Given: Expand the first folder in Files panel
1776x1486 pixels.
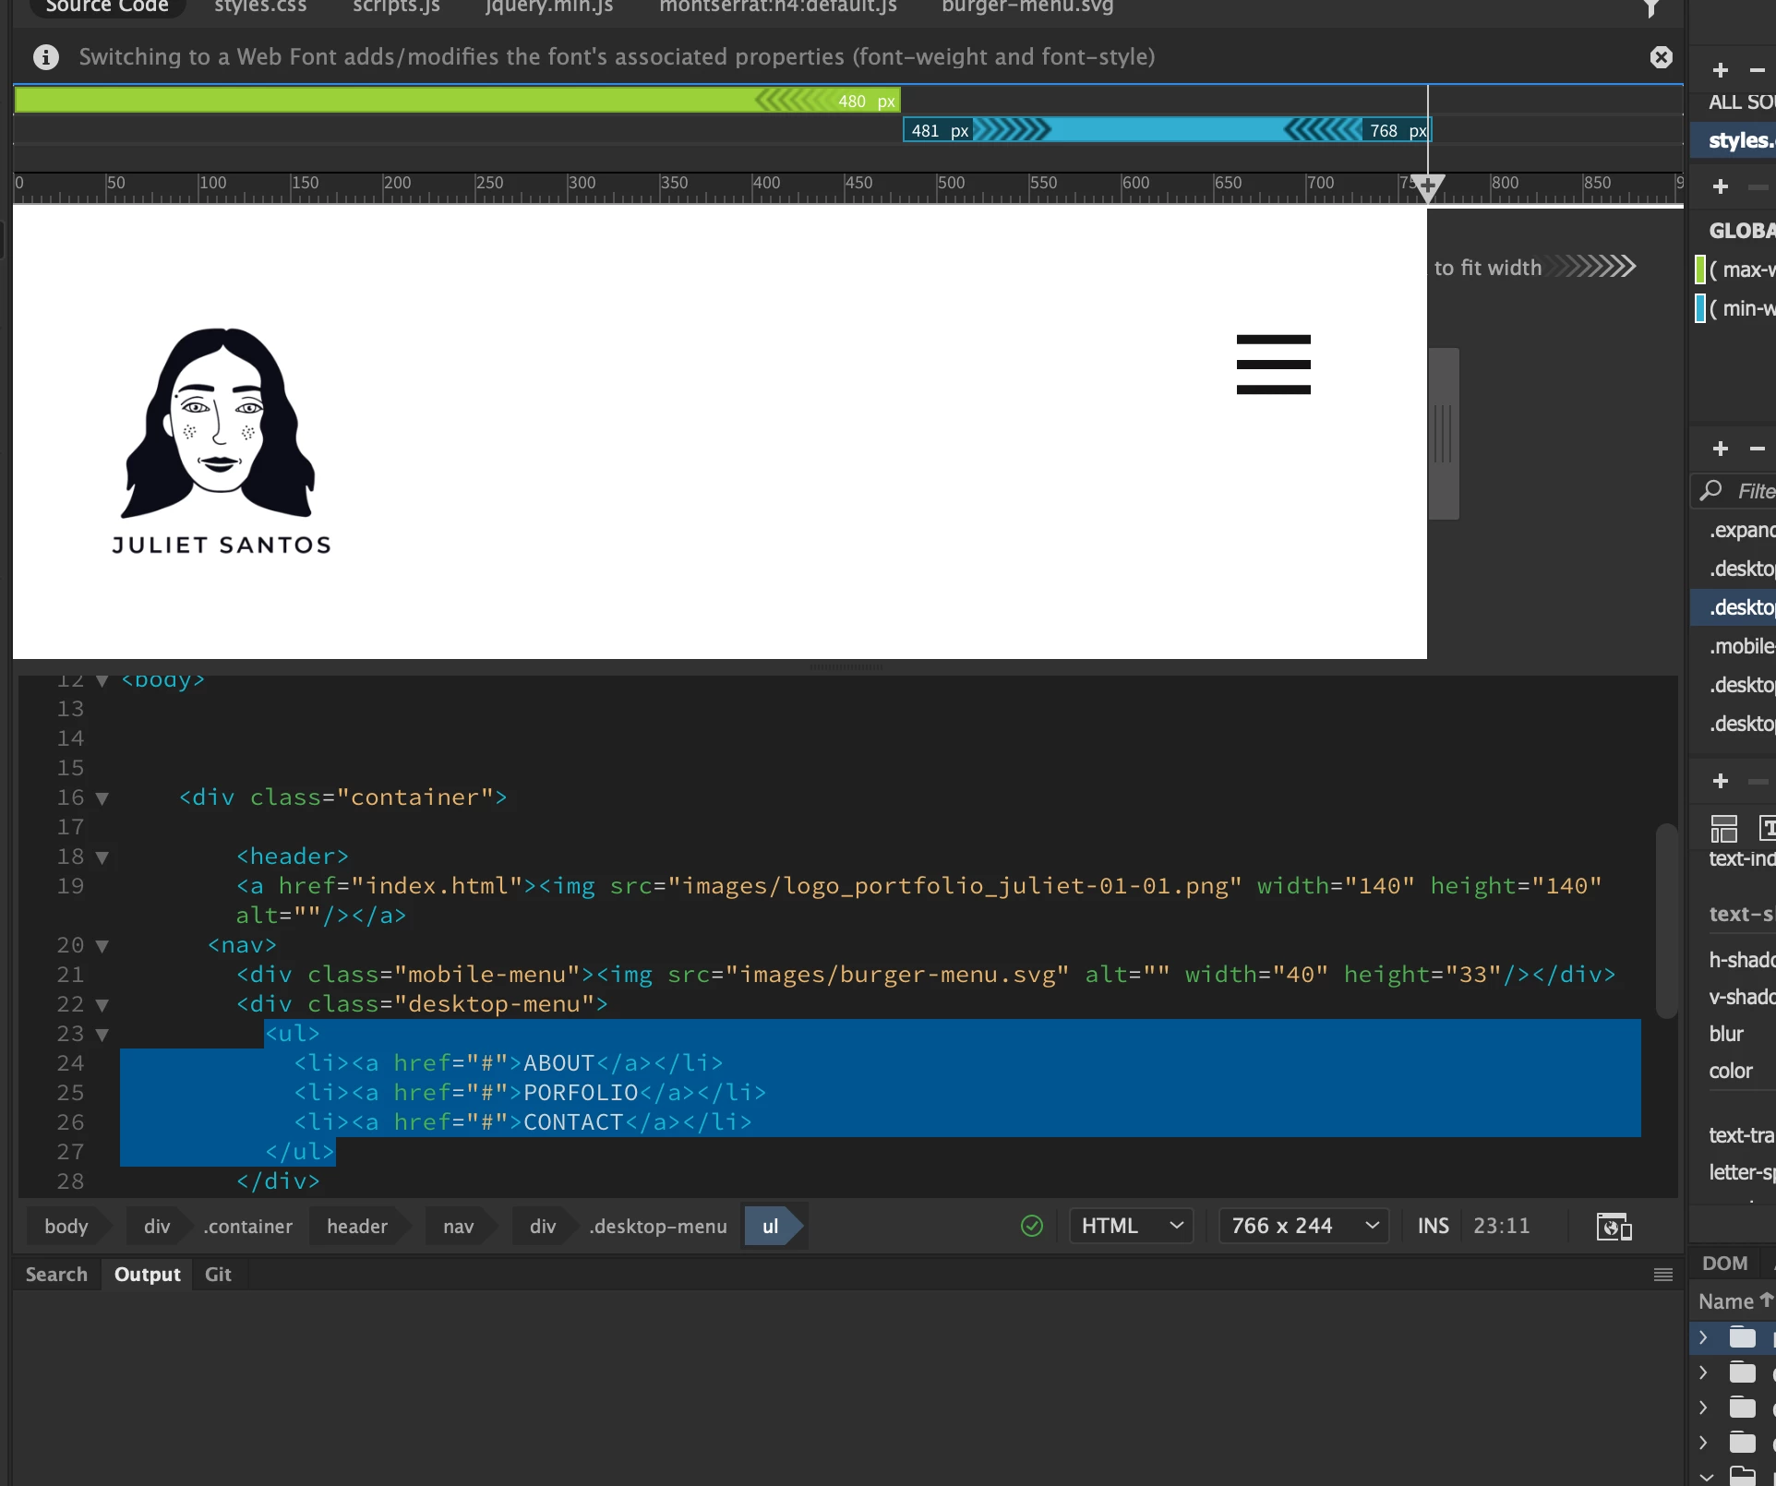Looking at the screenshot, I should [x=1703, y=1337].
